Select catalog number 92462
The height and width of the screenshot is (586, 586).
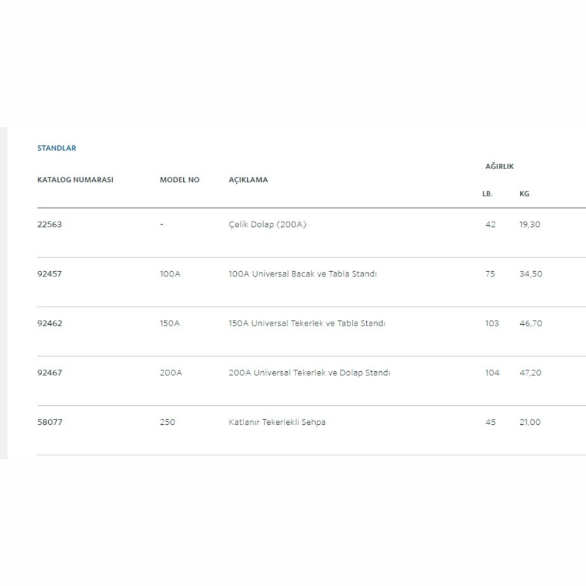coord(49,324)
